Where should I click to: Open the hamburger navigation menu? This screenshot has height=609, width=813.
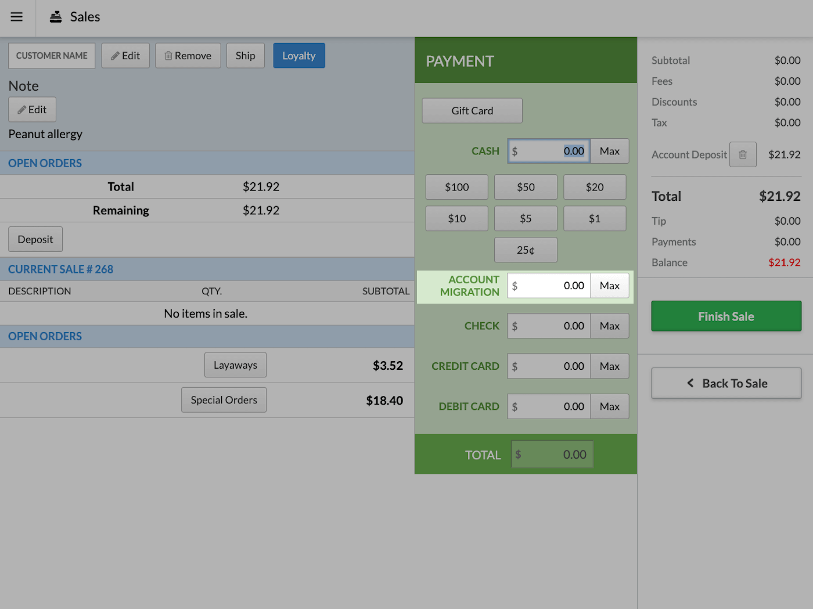(16, 17)
